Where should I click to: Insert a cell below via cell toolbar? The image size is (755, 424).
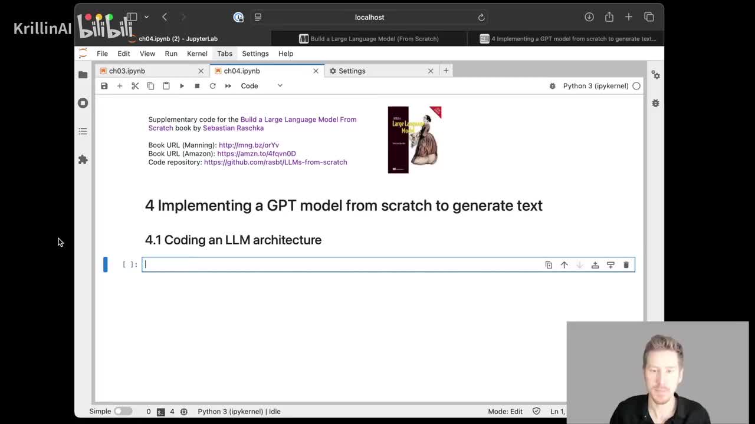coord(610,265)
